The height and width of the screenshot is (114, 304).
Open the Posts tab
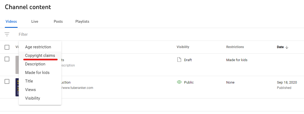58,22
